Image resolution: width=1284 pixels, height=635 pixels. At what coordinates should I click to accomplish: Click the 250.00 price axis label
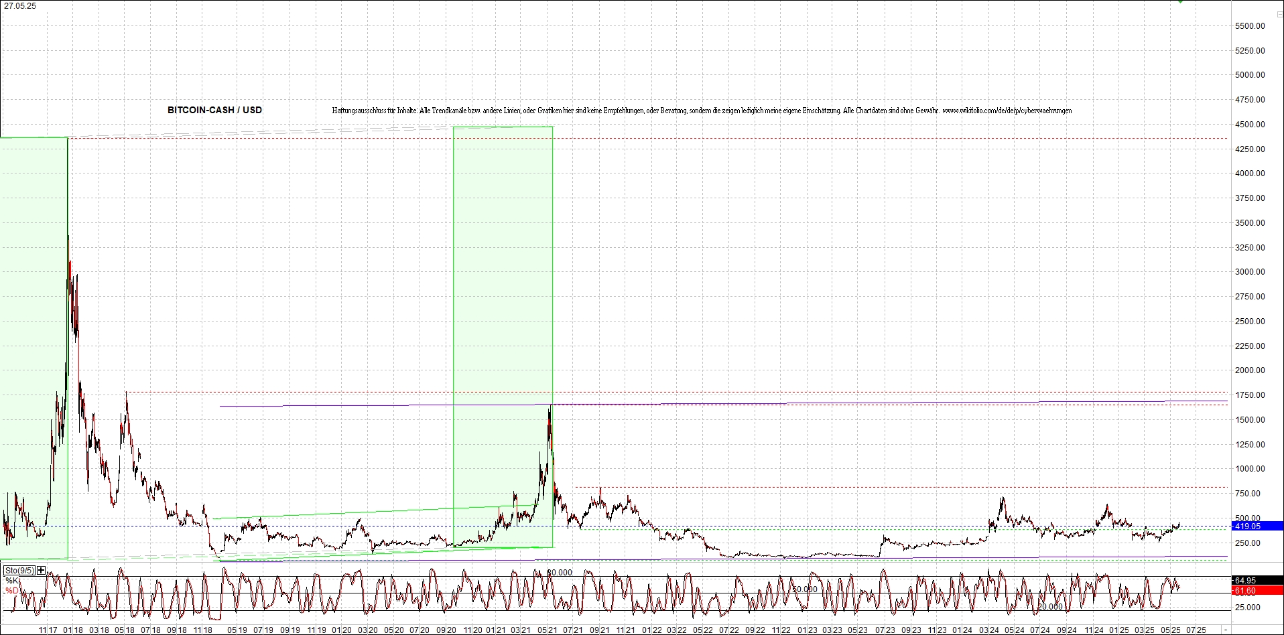[x=1248, y=543]
